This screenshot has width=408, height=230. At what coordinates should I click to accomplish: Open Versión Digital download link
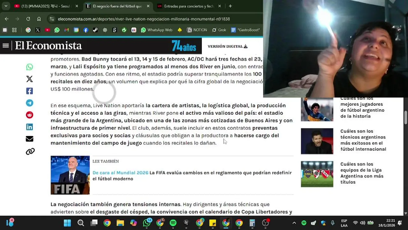tap(228, 46)
